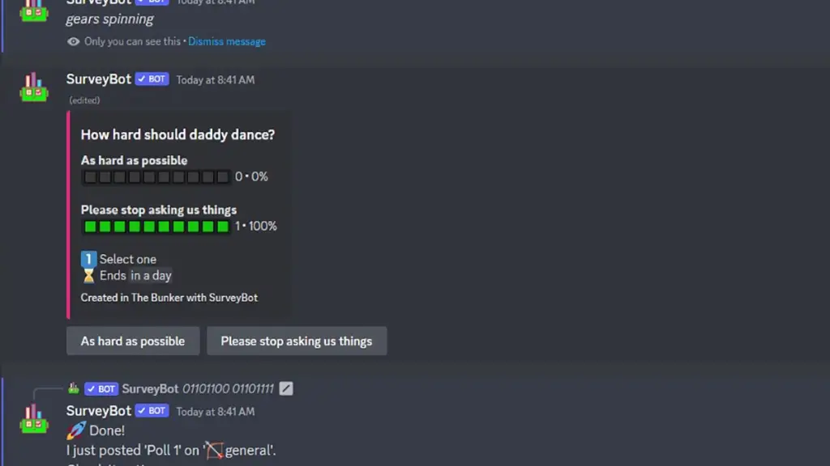Click the green 100% progress bar for poll result
The width and height of the screenshot is (830, 466).
[156, 227]
